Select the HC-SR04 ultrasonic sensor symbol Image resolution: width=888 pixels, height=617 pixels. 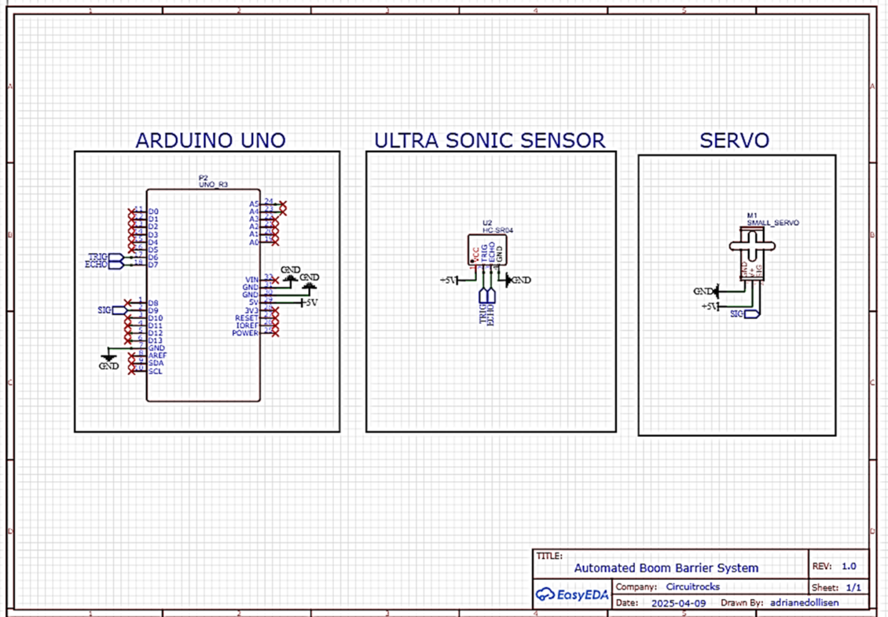(x=486, y=249)
